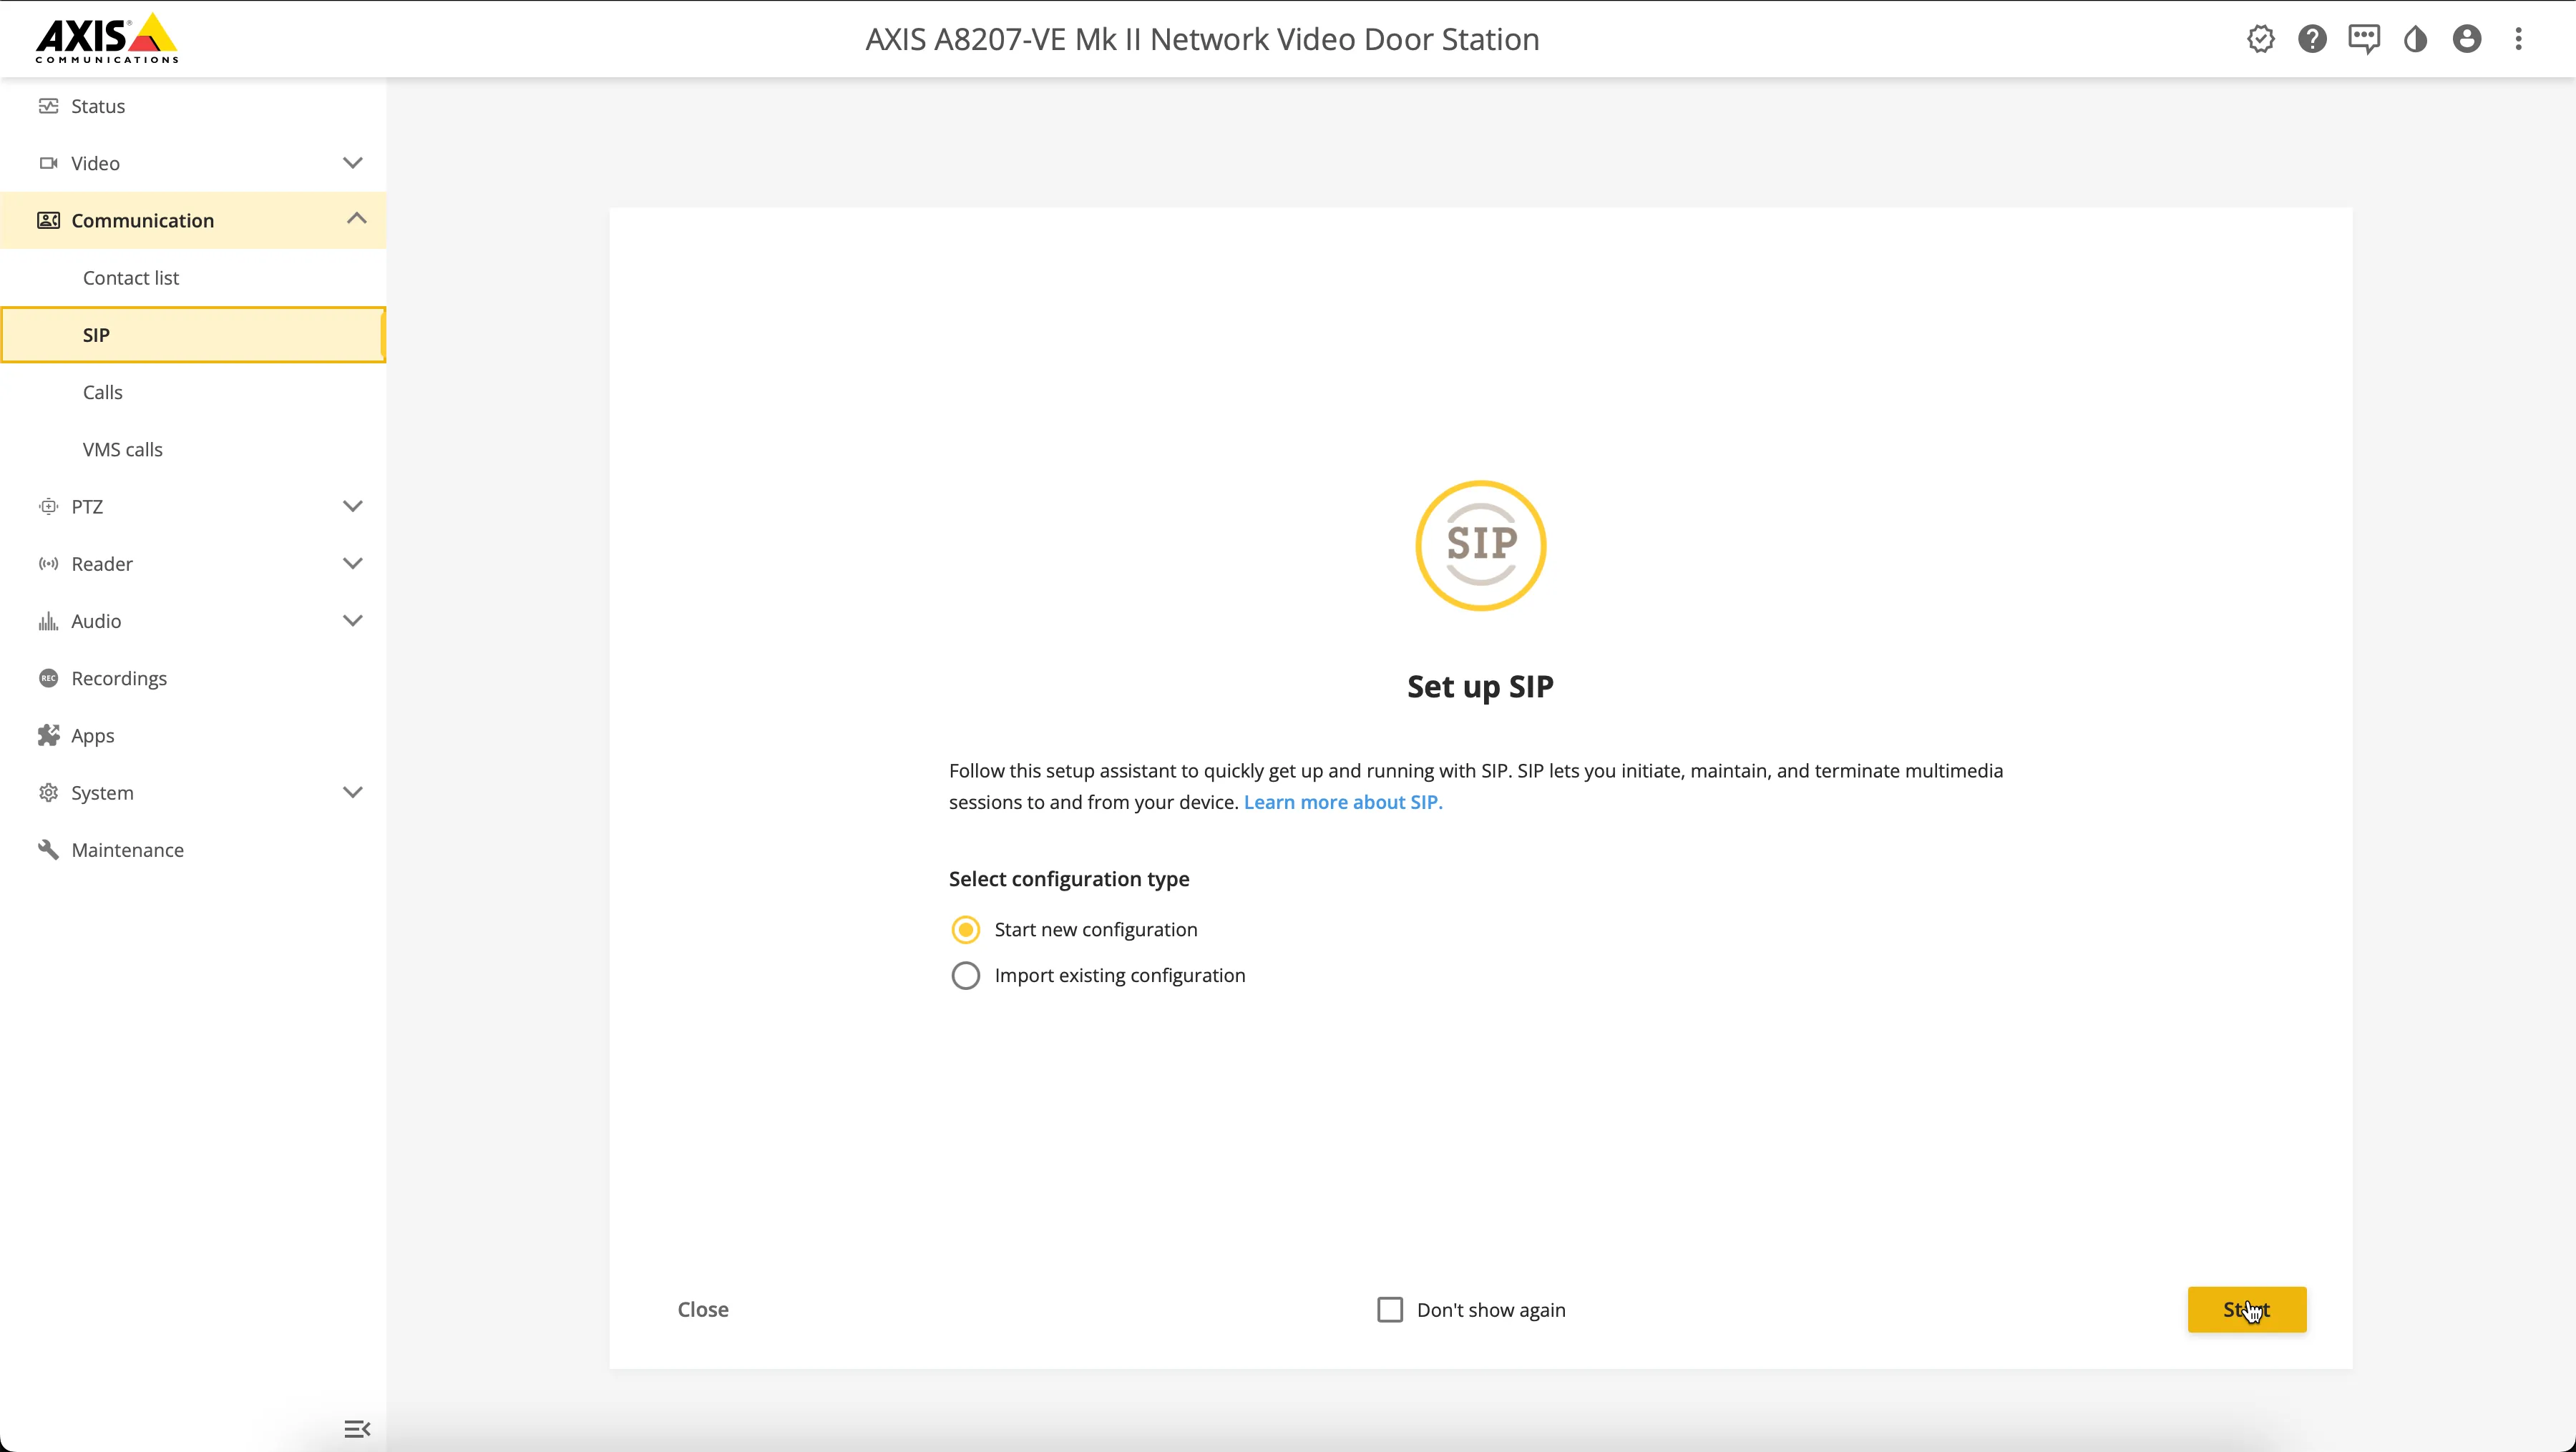Open Contact list submenu item
The width and height of the screenshot is (2576, 1452).
pos(193,278)
